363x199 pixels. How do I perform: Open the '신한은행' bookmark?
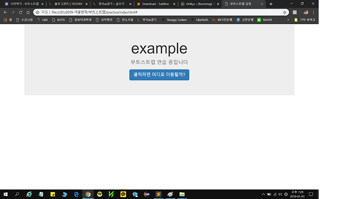(x=245, y=20)
